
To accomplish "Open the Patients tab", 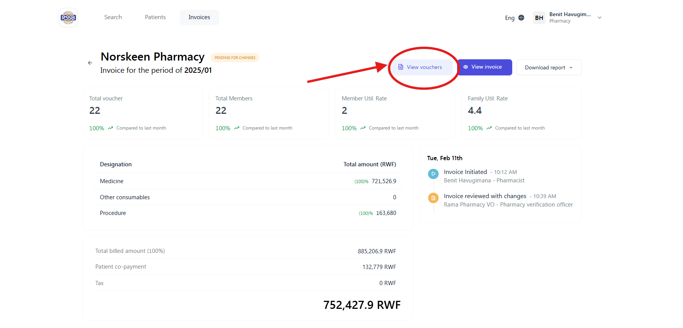I will click(x=155, y=17).
